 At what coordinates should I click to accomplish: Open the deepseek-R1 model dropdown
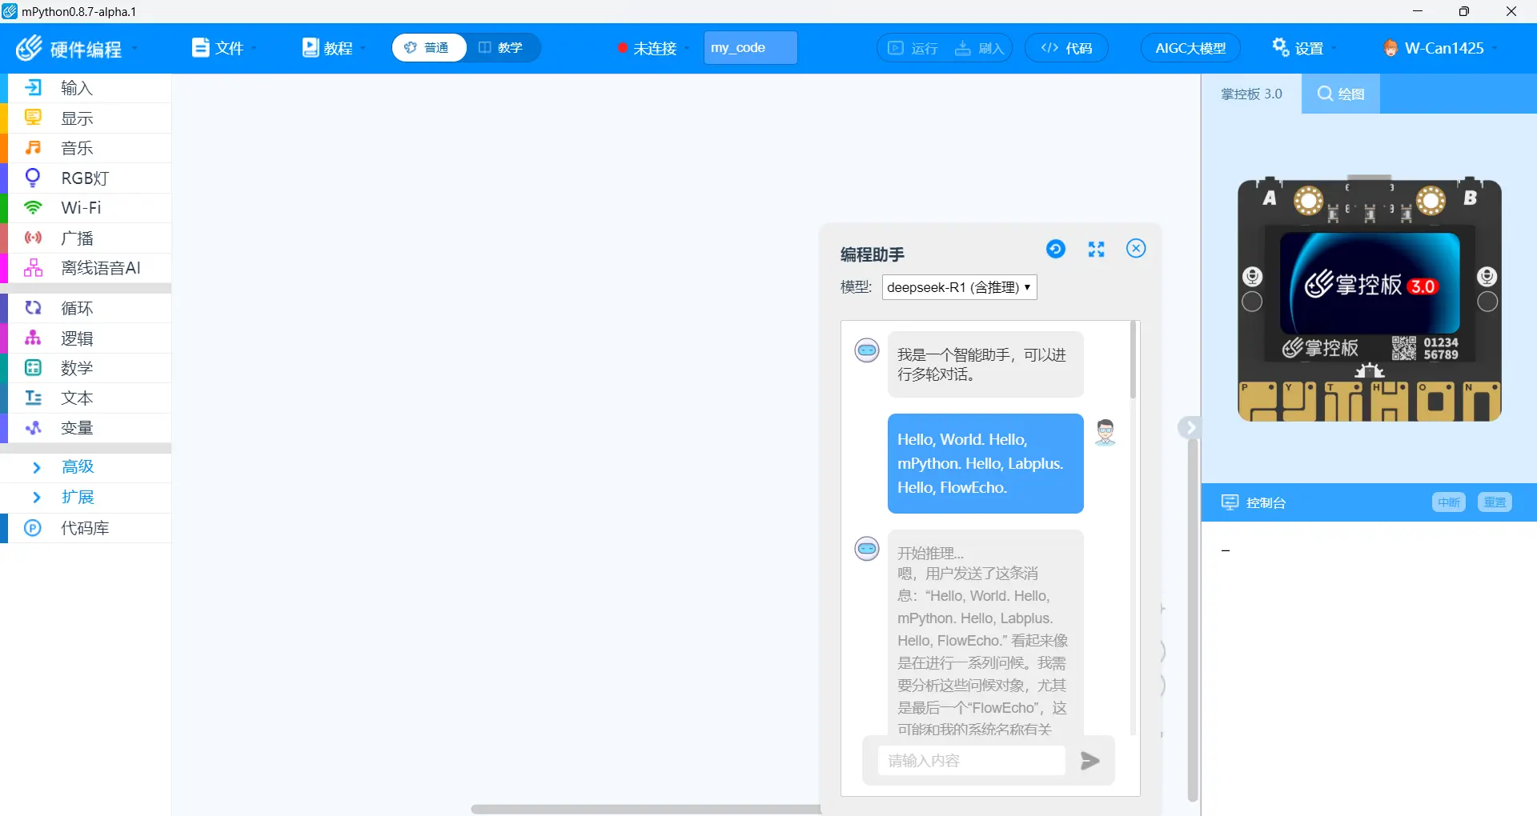959,287
